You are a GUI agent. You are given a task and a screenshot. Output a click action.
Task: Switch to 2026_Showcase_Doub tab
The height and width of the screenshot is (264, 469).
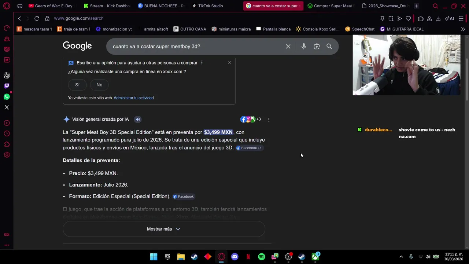tap(385, 6)
